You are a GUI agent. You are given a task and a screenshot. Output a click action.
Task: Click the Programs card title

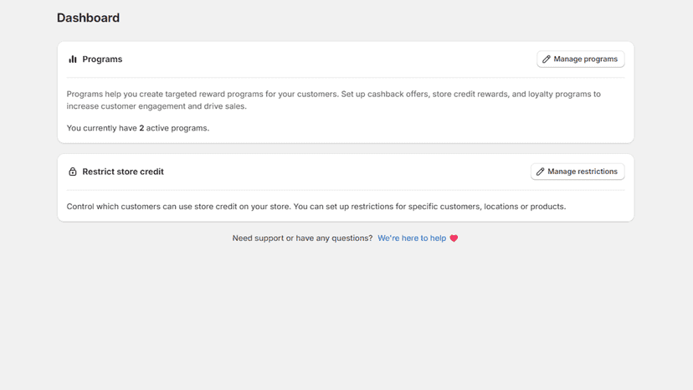point(102,59)
